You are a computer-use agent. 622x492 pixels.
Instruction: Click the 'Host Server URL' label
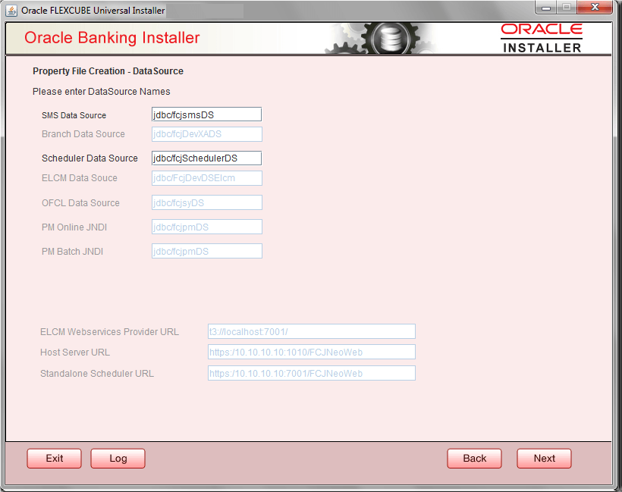coord(75,352)
